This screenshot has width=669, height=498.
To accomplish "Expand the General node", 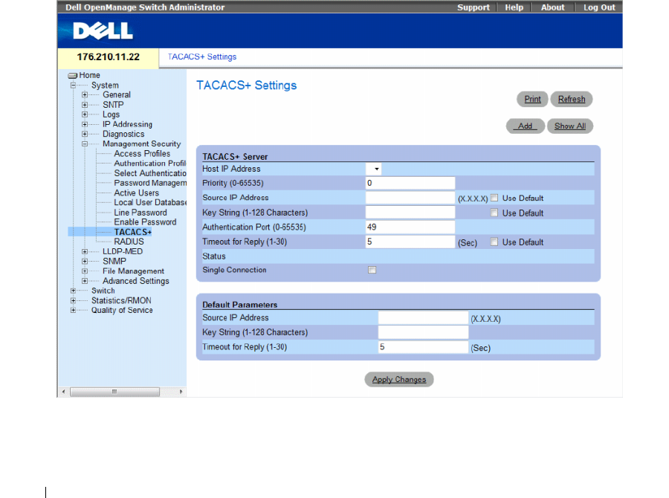I will coord(85,94).
